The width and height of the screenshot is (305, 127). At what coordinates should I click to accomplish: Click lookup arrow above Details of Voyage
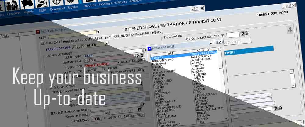click(141, 83)
